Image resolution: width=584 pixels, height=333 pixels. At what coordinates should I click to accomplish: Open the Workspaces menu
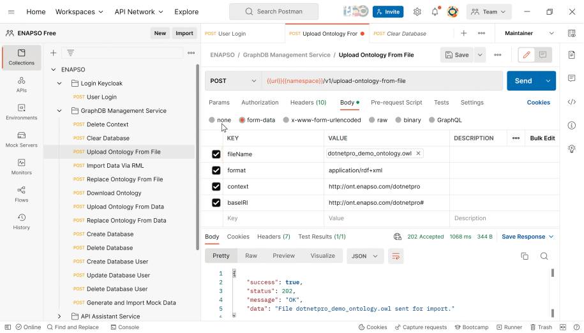click(x=79, y=12)
